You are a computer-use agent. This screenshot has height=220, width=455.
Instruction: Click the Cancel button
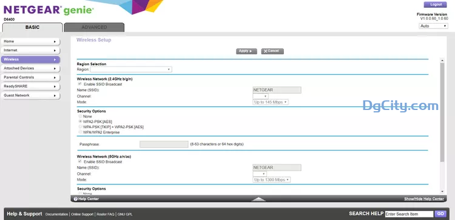pyautogui.click(x=272, y=51)
